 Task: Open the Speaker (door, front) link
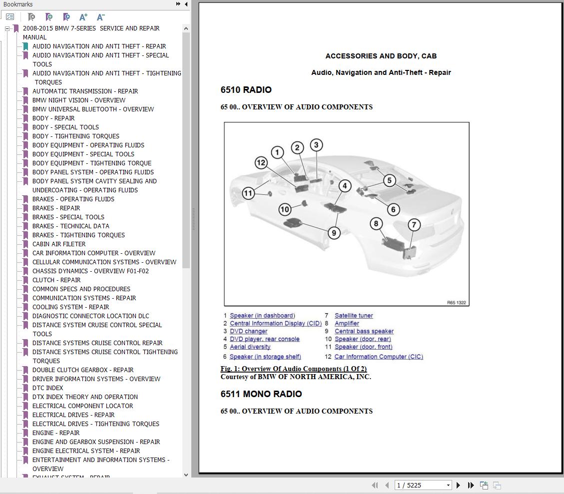tap(363, 347)
